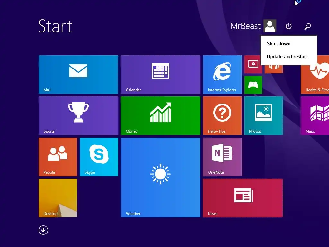
Task: Open the OneNote tile
Action: click(x=222, y=157)
